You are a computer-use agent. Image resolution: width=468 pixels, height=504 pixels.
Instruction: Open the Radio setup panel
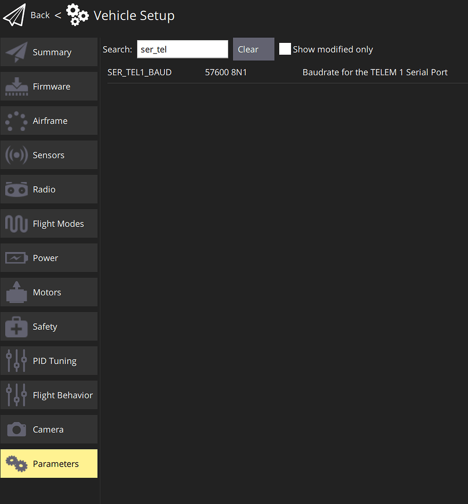click(x=16, y=189)
